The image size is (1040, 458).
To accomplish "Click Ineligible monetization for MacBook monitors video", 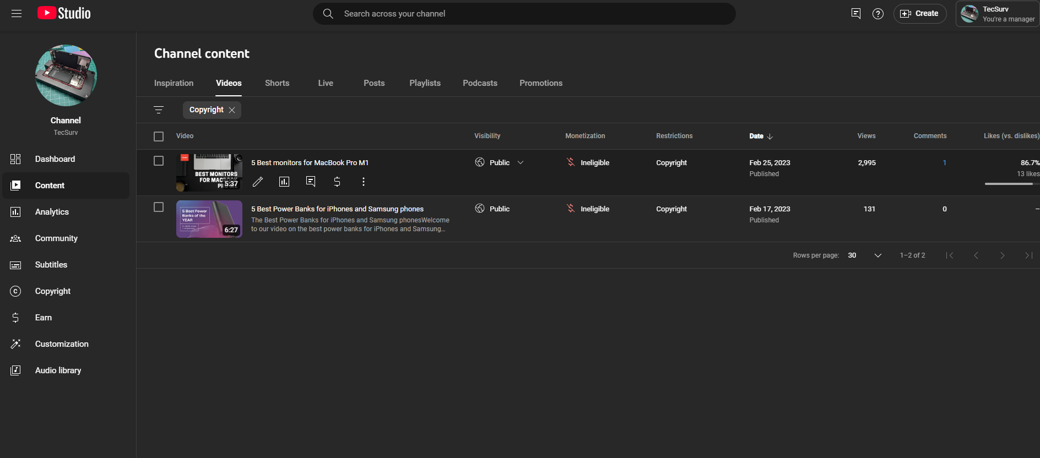I will tap(588, 162).
